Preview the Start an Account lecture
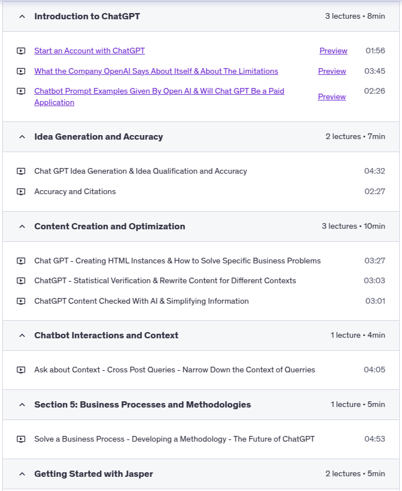 click(x=333, y=51)
